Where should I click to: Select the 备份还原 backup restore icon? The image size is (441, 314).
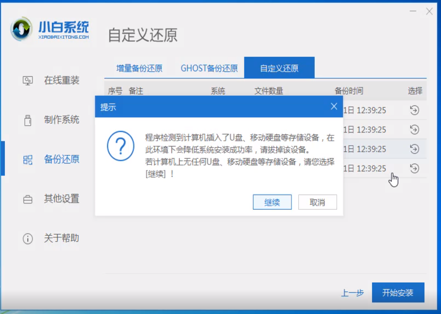[x=28, y=159]
